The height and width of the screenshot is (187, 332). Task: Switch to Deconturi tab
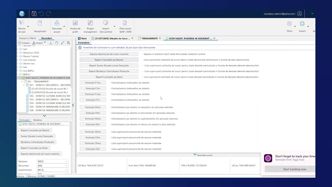coord(47,38)
